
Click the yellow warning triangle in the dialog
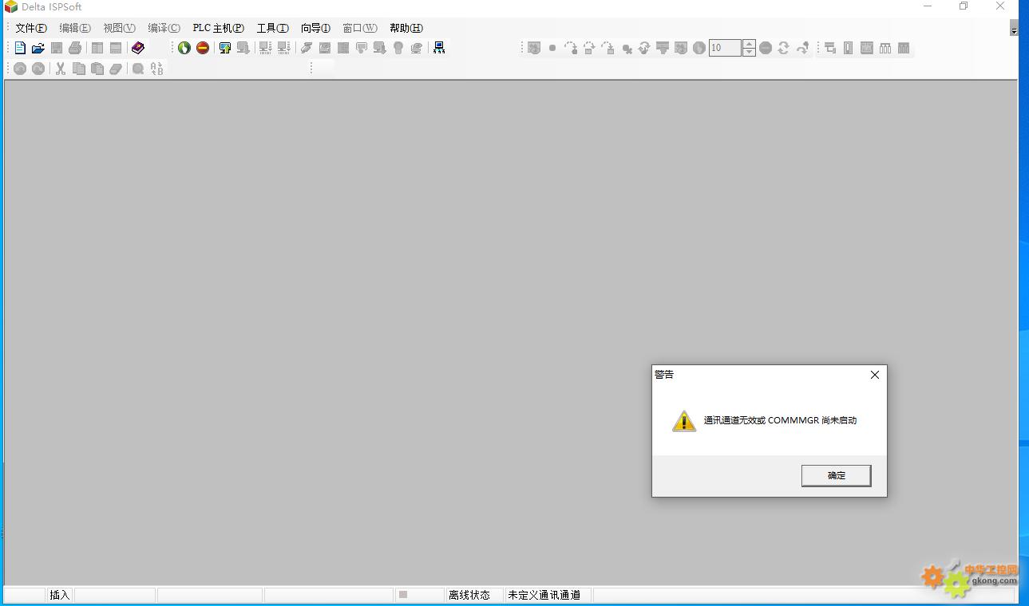[684, 421]
